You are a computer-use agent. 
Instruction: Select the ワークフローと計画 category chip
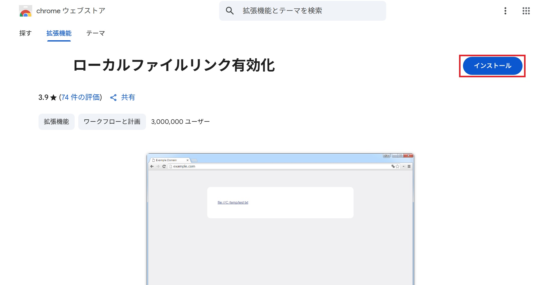pos(112,122)
